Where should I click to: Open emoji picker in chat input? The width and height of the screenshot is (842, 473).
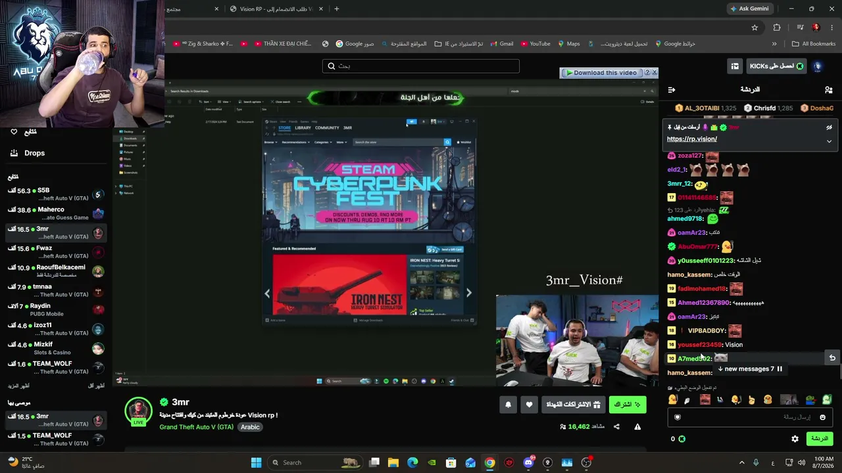coord(822,417)
